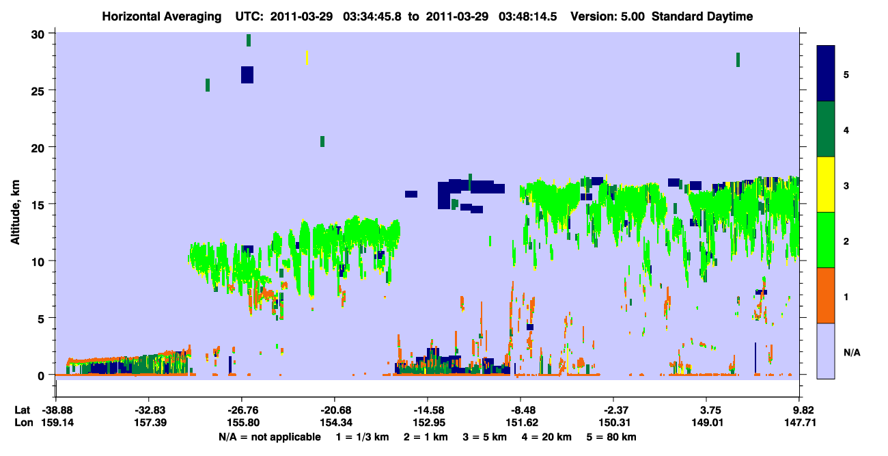888x456 pixels.
Task: Click the dark green level 4 colorbar segment
Action: [826, 129]
